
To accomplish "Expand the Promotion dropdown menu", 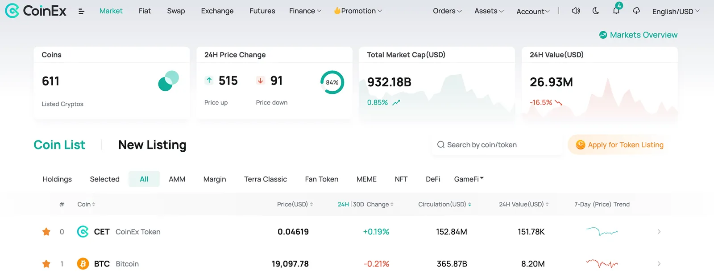I will pyautogui.click(x=358, y=11).
